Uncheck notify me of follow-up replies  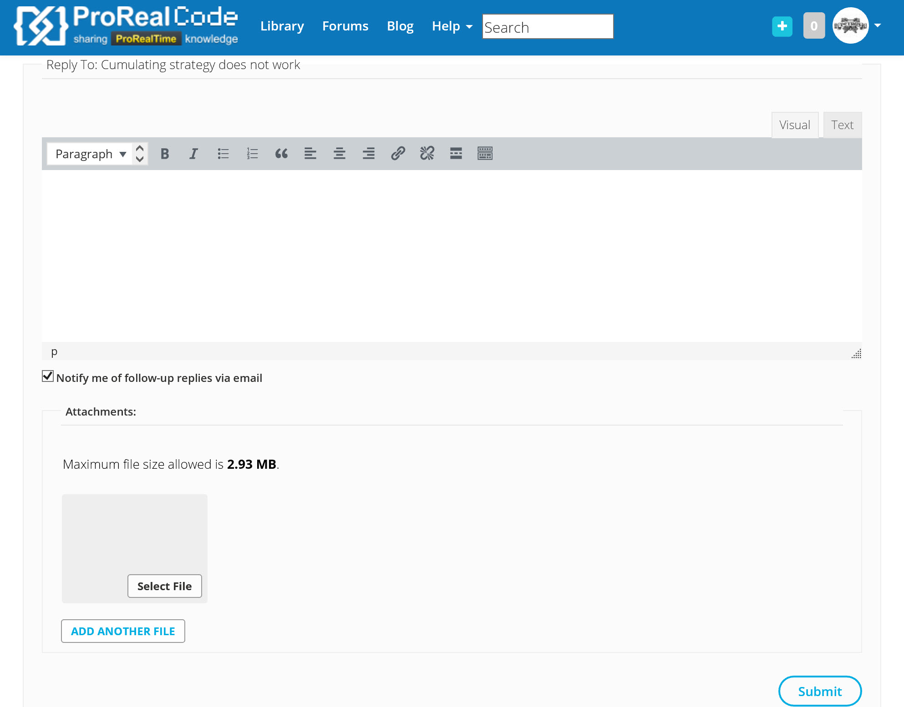(x=48, y=376)
